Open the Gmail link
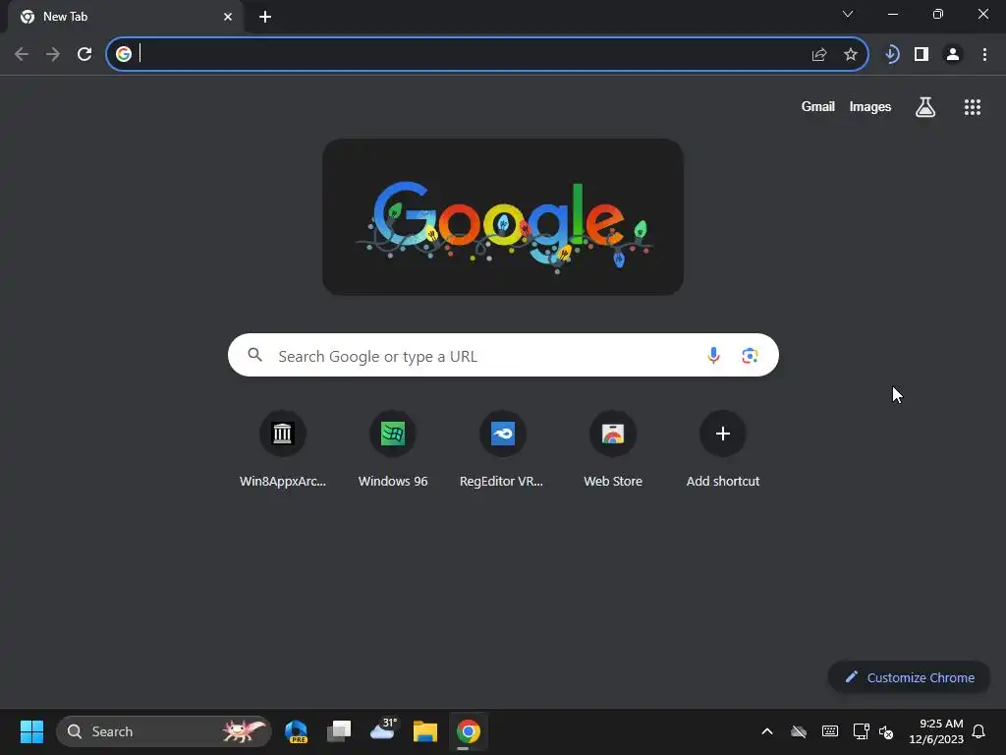Viewport: 1006px width, 755px height. [818, 106]
